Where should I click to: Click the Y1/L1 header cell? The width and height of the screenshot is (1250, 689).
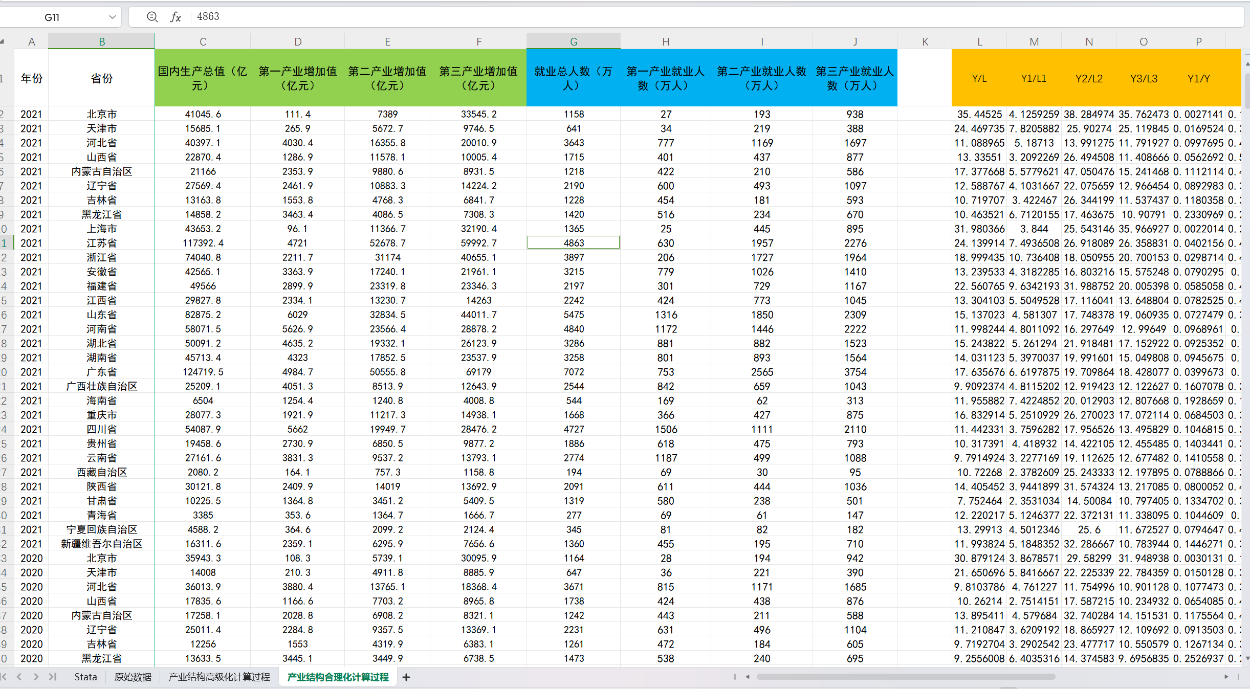pos(1034,78)
